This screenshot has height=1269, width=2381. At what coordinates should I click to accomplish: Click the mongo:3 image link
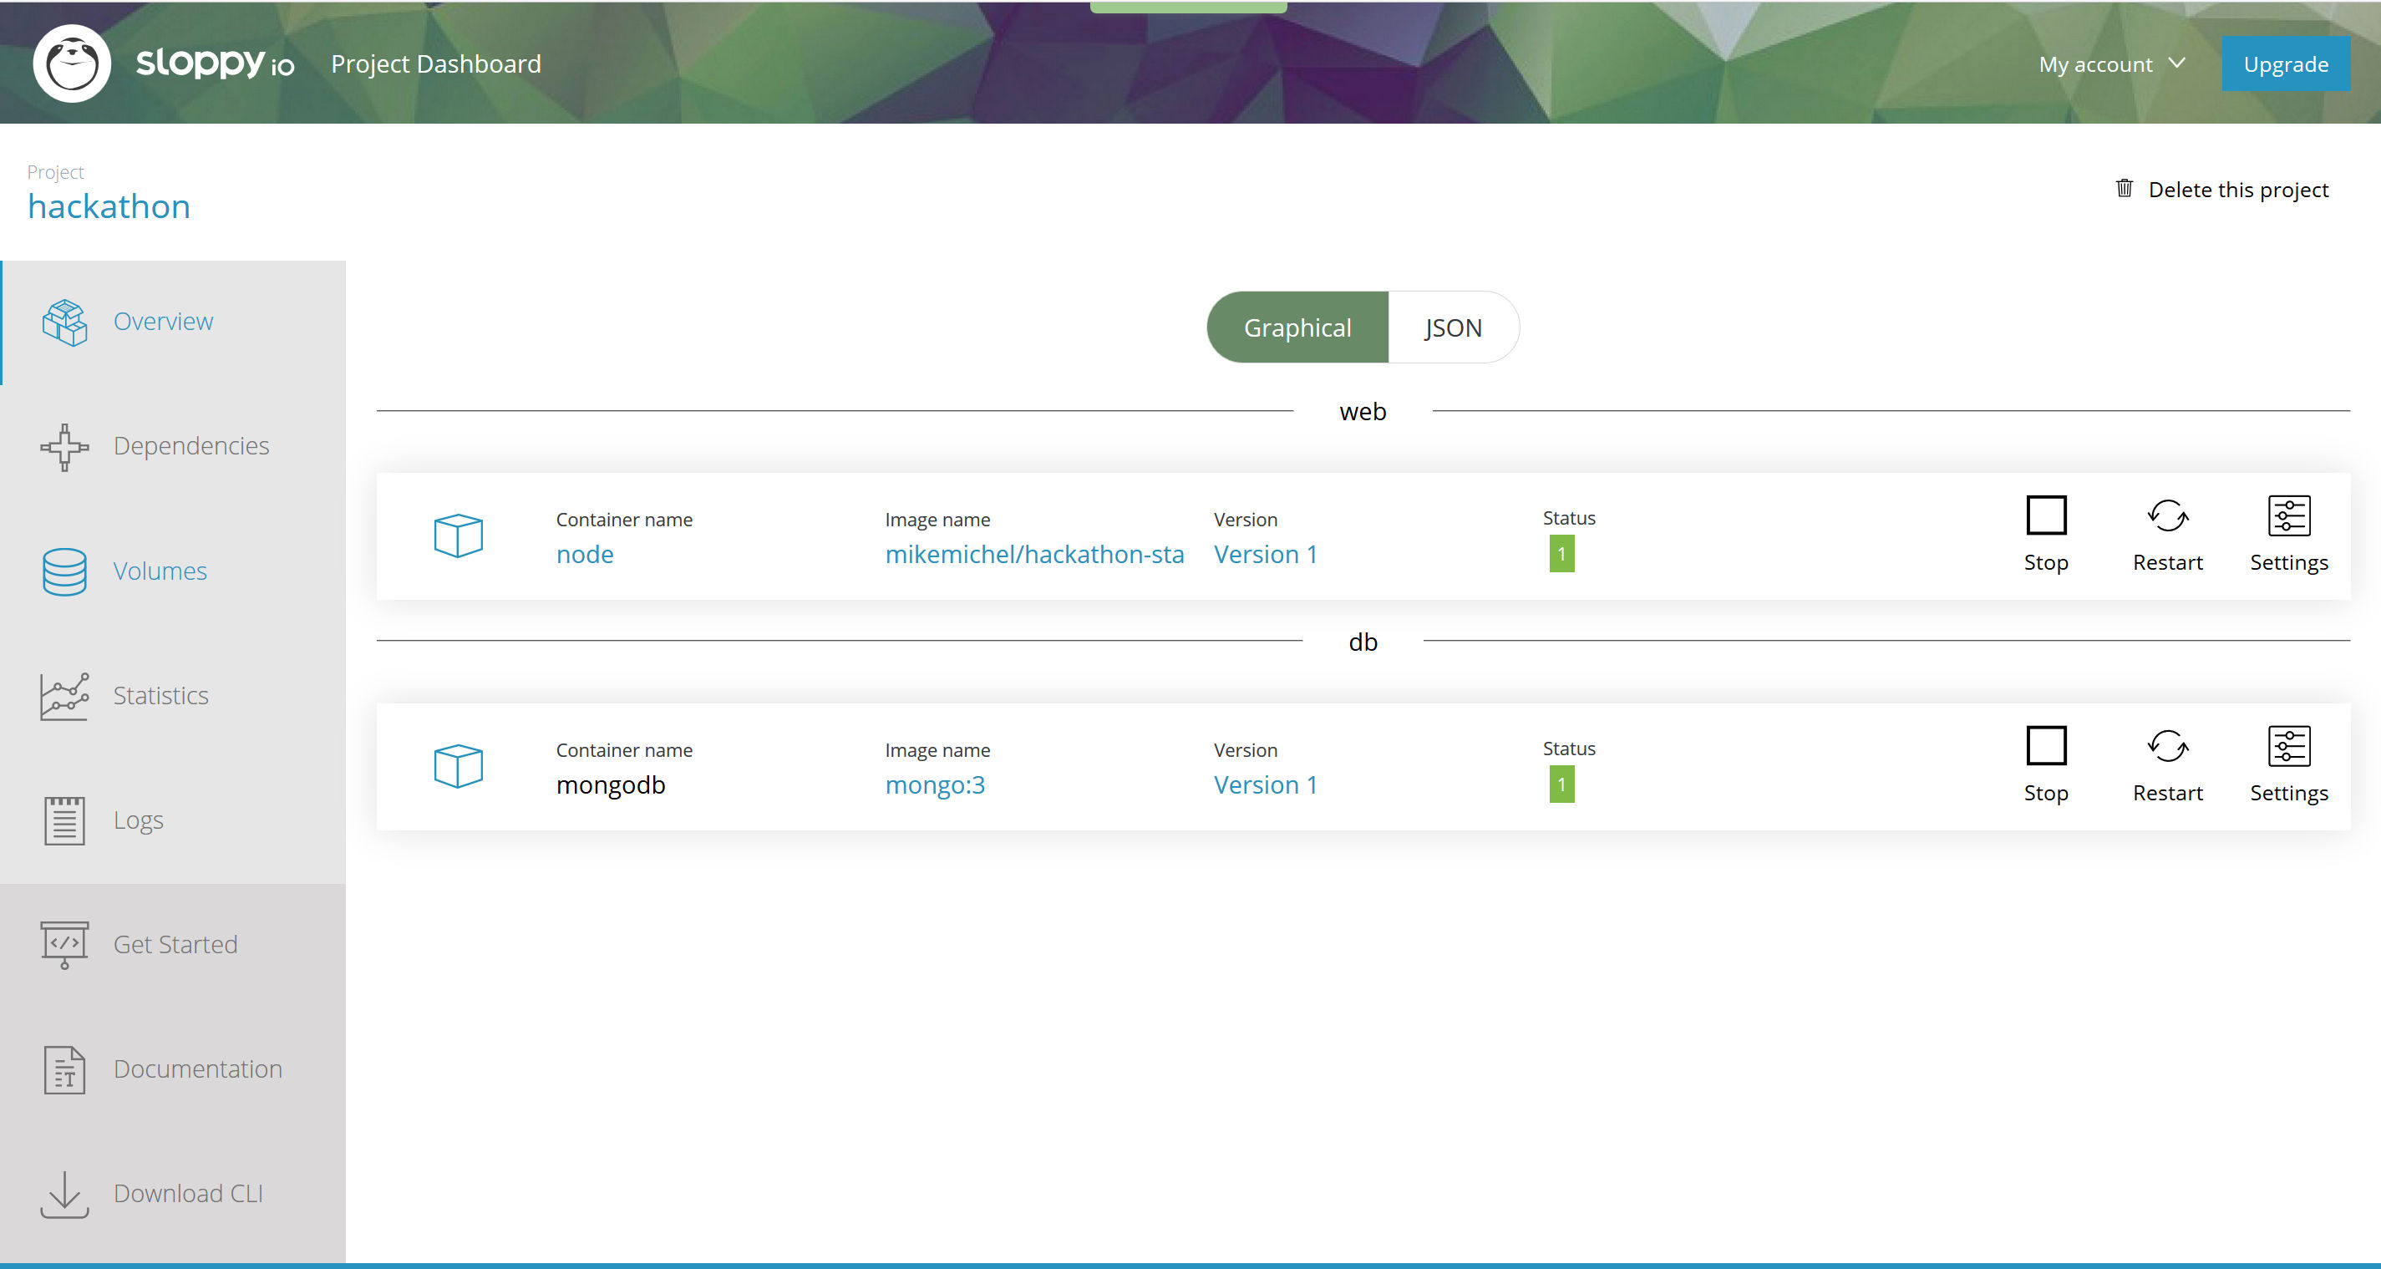pos(936,784)
